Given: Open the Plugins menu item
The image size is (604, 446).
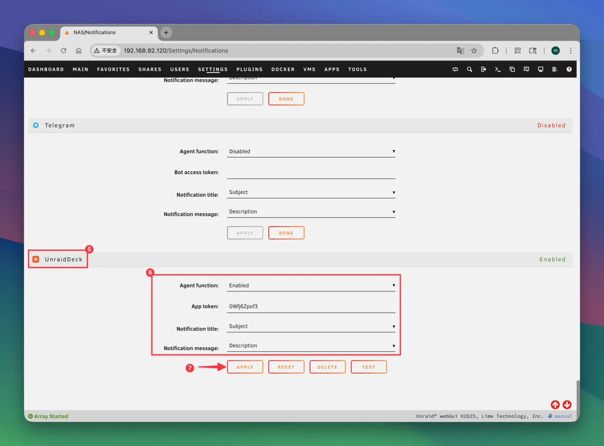Looking at the screenshot, I should (250, 69).
